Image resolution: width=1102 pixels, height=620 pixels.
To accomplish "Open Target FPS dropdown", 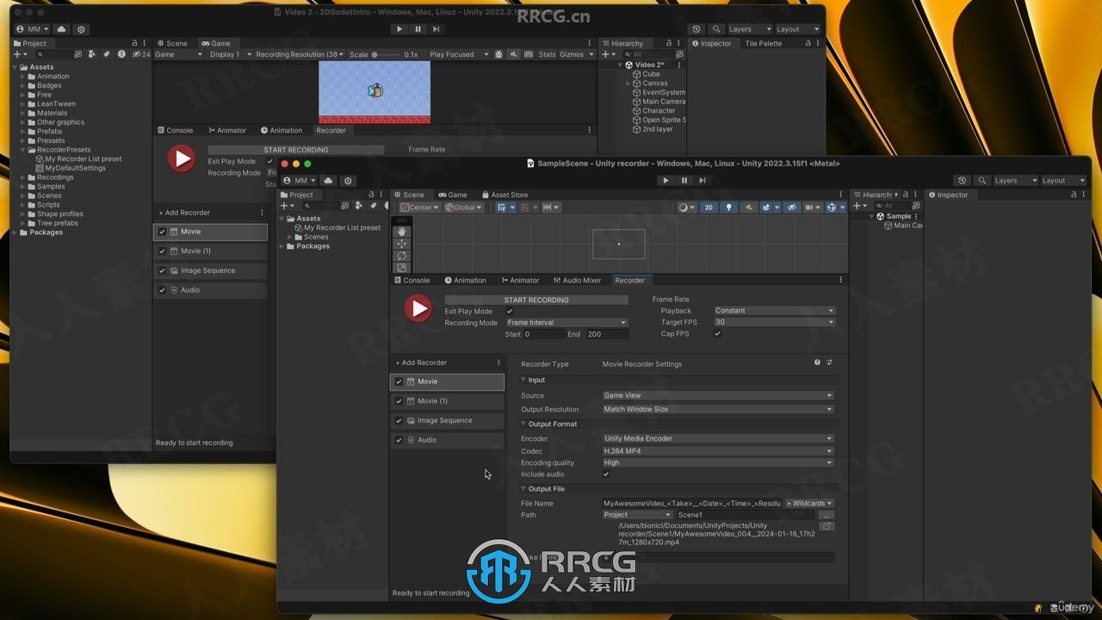I will pyautogui.click(x=774, y=322).
